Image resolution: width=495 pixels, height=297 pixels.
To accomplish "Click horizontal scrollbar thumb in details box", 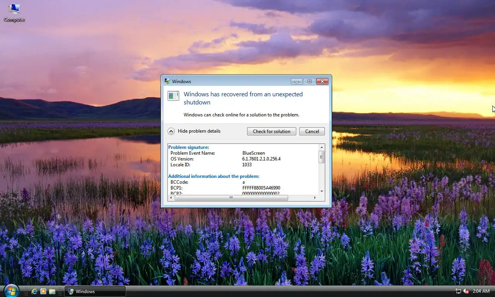I will pos(231,198).
